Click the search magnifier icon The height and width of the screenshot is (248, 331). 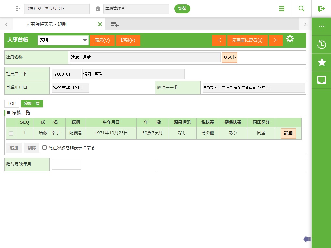(301, 9)
